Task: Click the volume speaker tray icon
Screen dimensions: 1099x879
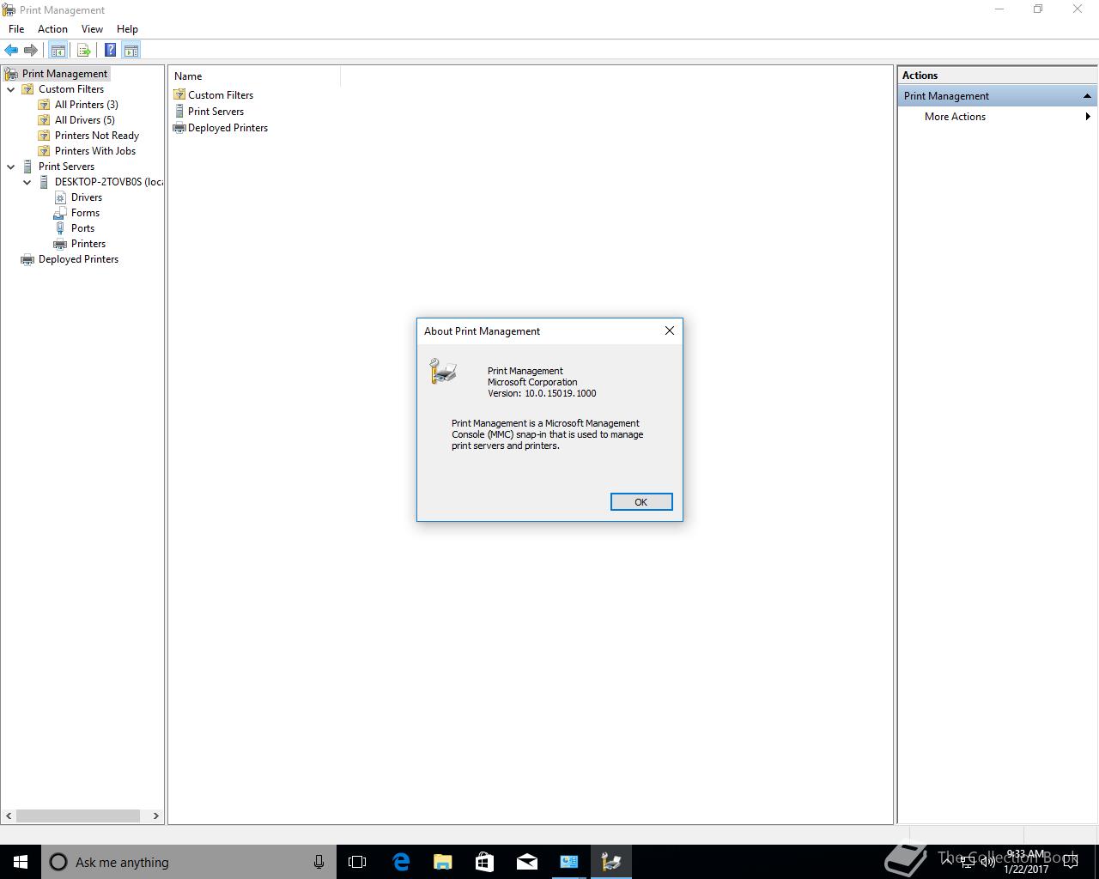Action: (987, 862)
